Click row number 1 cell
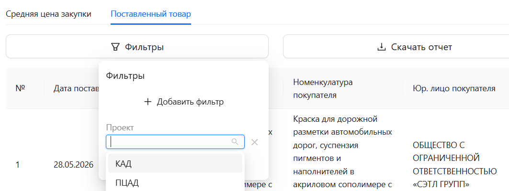 tap(18, 165)
